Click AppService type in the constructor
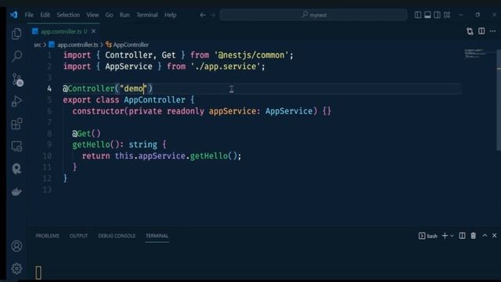This screenshot has height=282, width=501. pyautogui.click(x=289, y=111)
